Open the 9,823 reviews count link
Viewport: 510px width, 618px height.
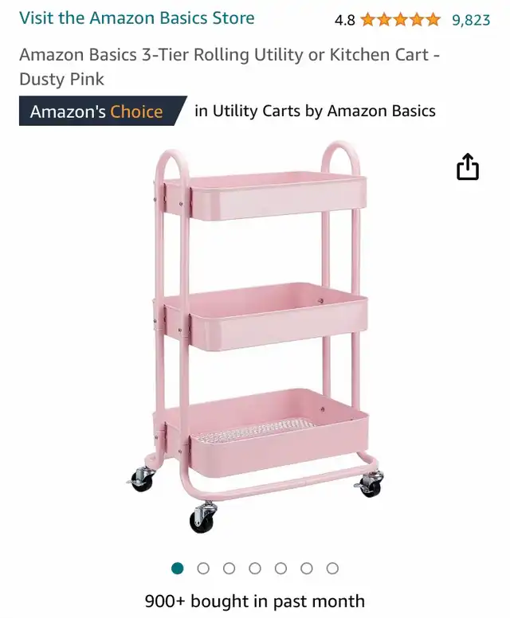pos(471,20)
